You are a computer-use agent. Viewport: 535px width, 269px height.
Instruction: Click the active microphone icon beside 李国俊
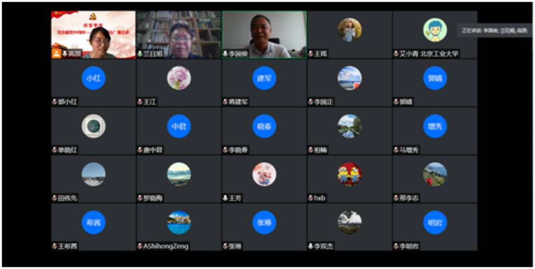pyautogui.click(x=225, y=54)
